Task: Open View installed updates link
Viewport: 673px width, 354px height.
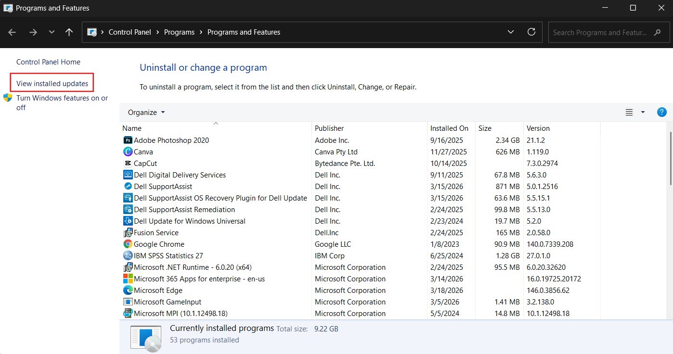Action: tap(52, 83)
